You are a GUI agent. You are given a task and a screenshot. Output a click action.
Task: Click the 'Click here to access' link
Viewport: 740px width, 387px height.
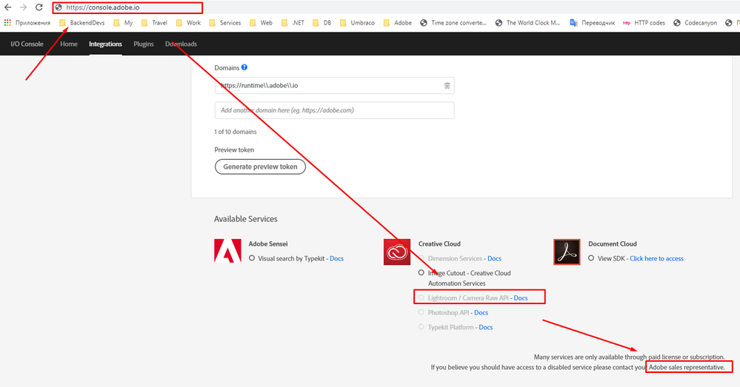(656, 258)
